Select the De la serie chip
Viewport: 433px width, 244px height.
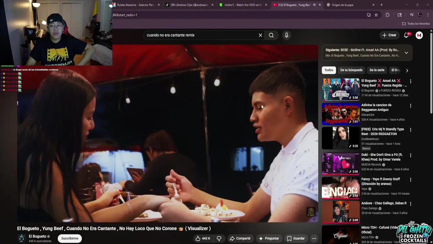[377, 70]
